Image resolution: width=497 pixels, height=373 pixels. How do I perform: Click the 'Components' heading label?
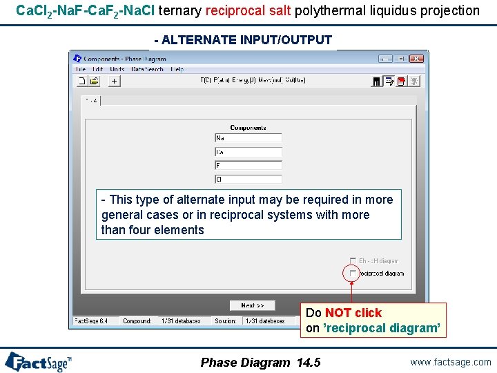click(248, 128)
